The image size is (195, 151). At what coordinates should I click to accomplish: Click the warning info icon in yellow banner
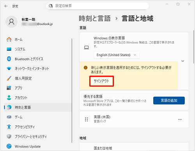pyautogui.click(x=85, y=68)
